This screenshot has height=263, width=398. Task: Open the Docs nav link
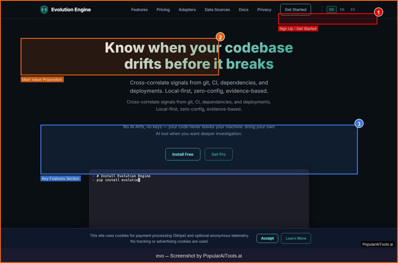[243, 10]
